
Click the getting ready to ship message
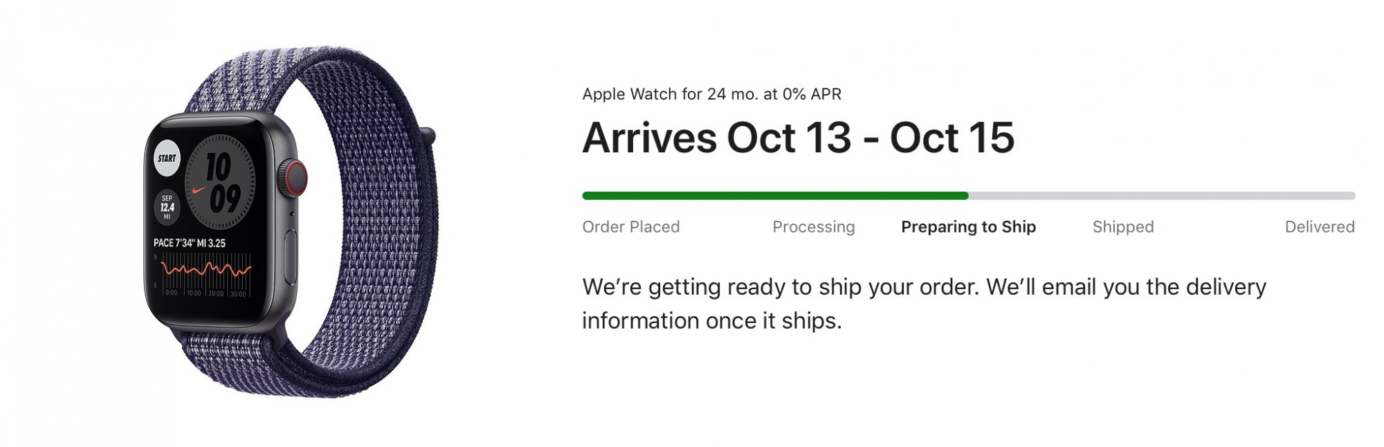click(925, 304)
